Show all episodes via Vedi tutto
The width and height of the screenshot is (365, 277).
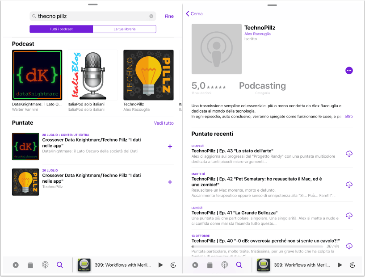(164, 123)
